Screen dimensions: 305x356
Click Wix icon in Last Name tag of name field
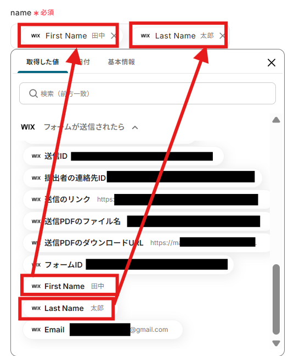coord(145,36)
